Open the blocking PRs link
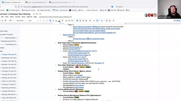The width and height of the screenshot is (181, 101). 74,49
